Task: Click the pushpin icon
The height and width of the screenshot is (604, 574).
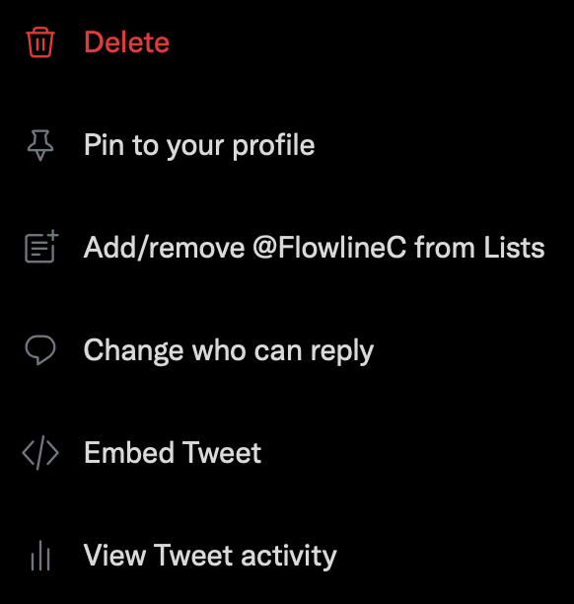Action: click(x=40, y=145)
